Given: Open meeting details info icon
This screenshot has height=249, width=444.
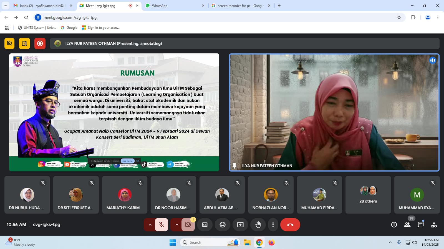Looking at the screenshot, I should coord(394,225).
